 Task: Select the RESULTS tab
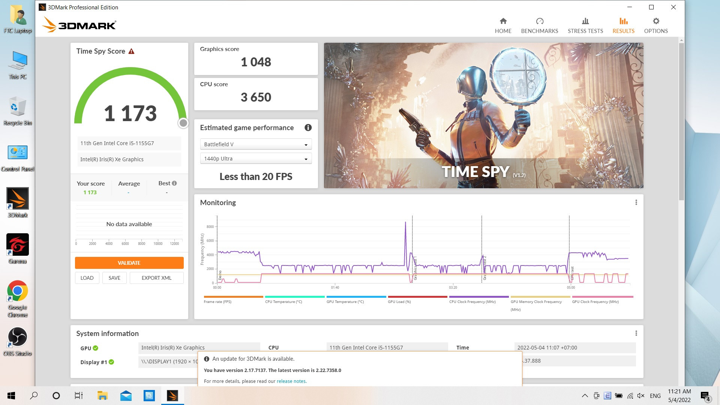(623, 25)
